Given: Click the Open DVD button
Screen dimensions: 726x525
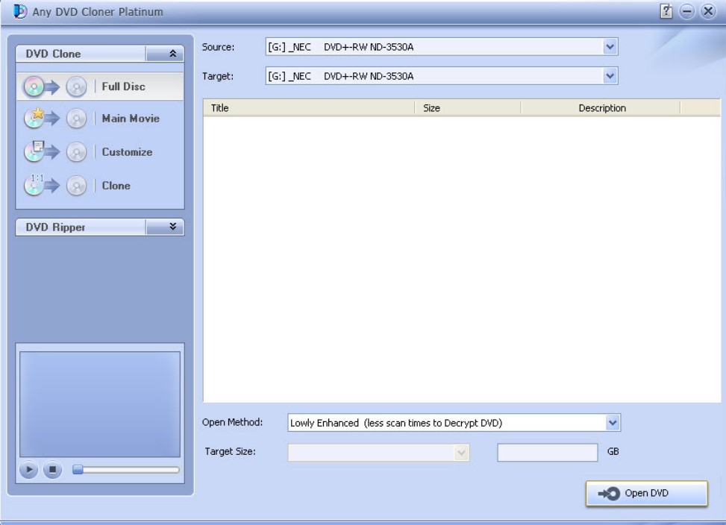Looking at the screenshot, I should pos(647,494).
